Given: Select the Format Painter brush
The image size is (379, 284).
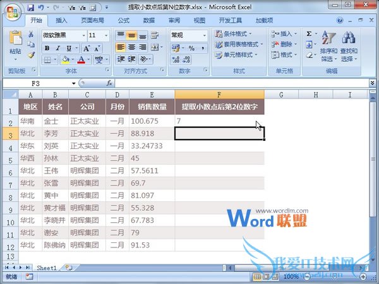Looking at the screenshot, I should pos(31,56).
